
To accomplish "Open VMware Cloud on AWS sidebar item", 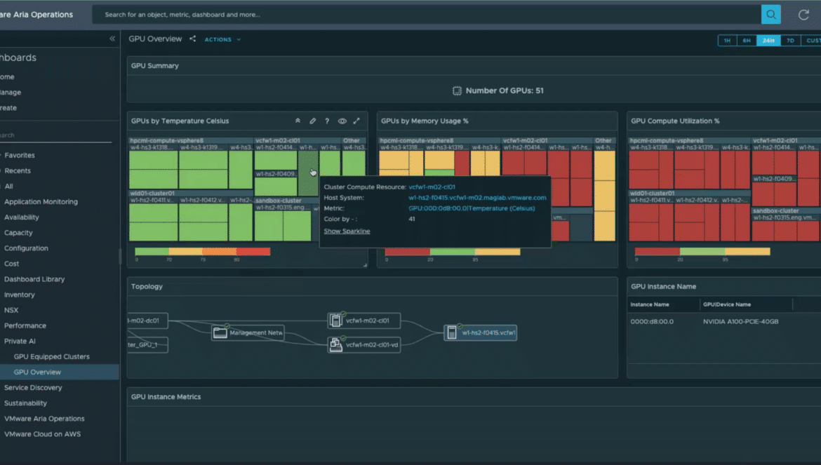I will point(42,434).
